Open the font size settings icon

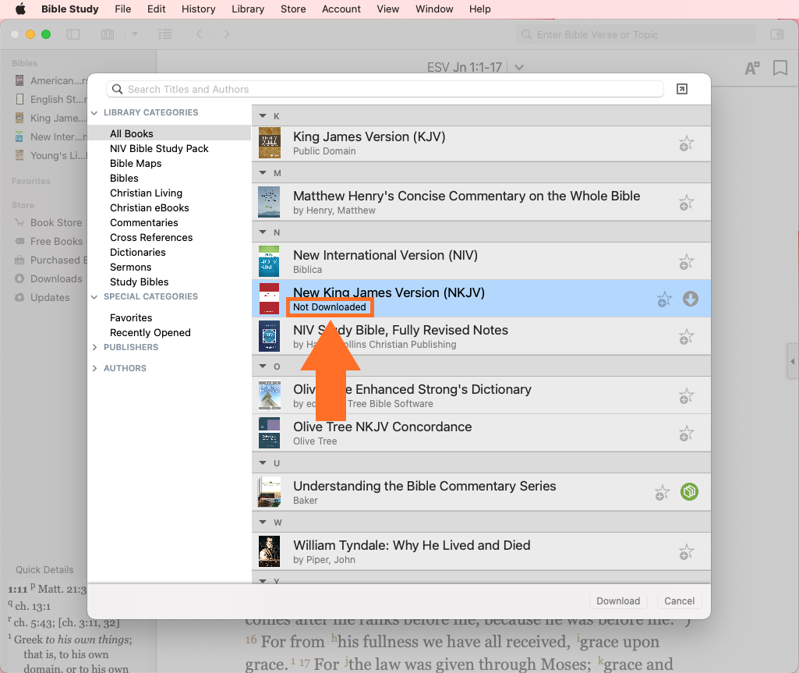click(752, 69)
